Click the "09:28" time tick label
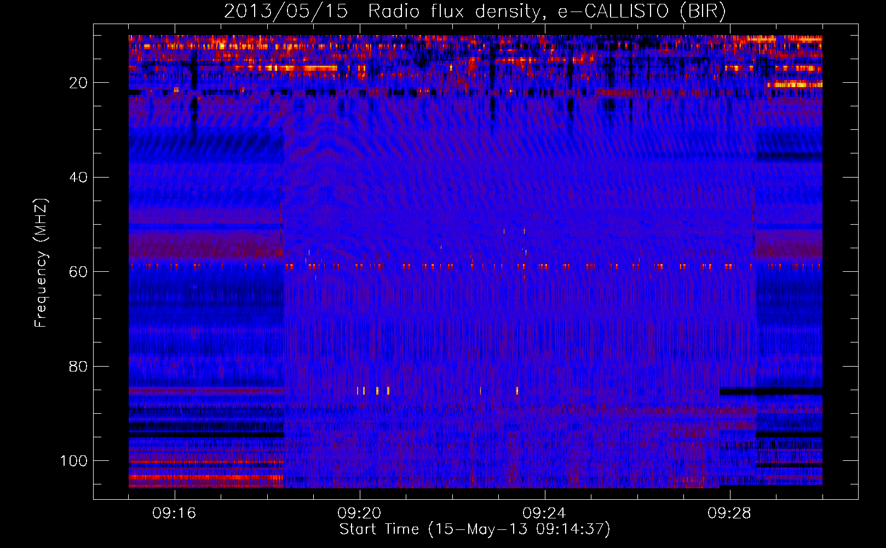 (x=729, y=513)
